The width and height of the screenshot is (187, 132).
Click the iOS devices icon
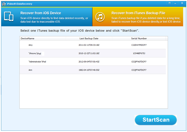point(9,16)
